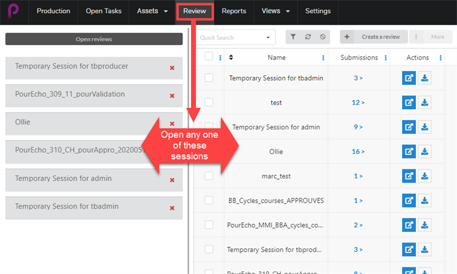Click the refresh list icon
The image size is (457, 274).
(x=308, y=37)
